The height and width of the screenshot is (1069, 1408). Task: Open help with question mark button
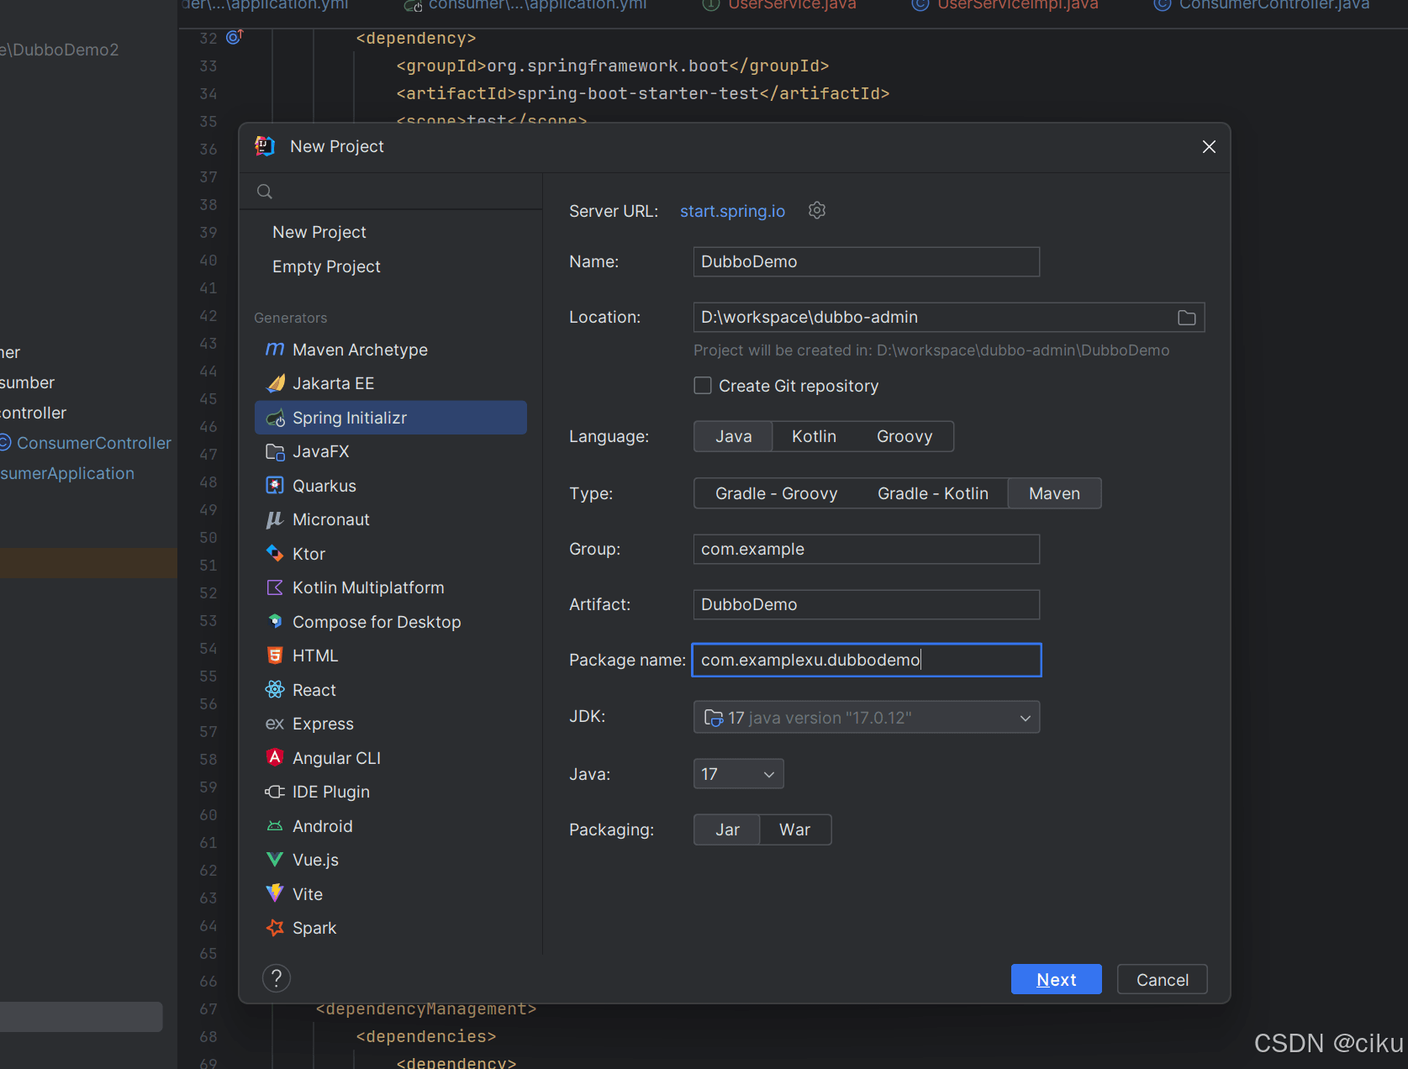tap(277, 978)
